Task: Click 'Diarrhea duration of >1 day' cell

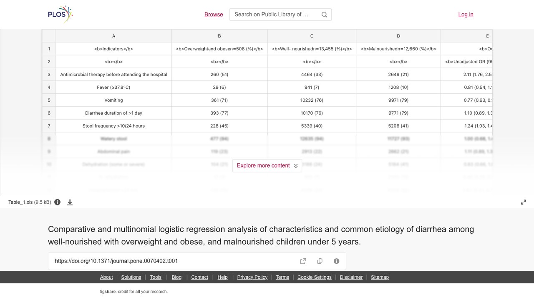Action: coord(113,113)
